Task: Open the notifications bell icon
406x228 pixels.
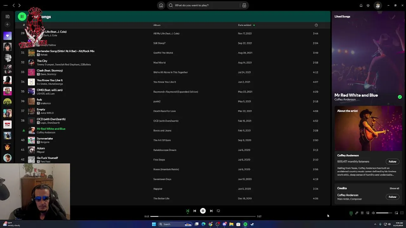Action: click(361, 5)
